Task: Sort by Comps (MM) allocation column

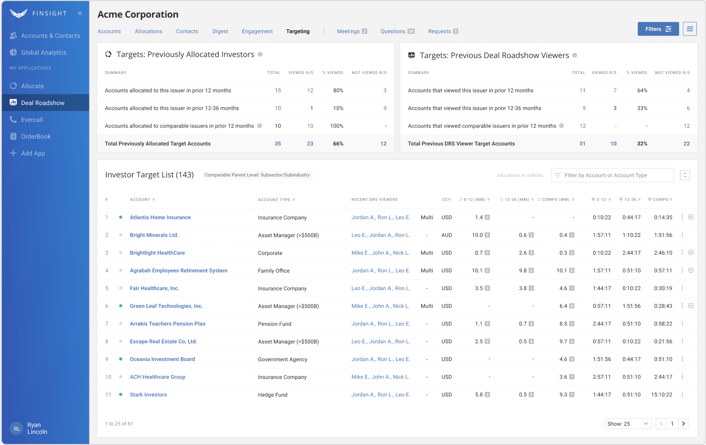Action: click(x=556, y=200)
